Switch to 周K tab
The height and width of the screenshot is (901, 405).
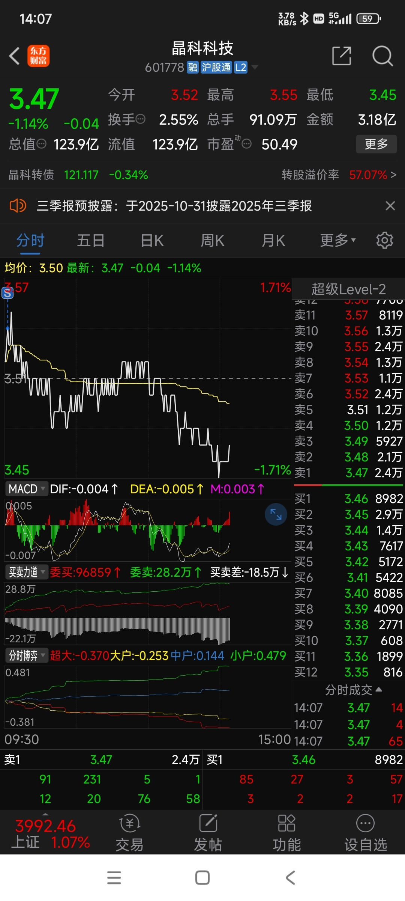tap(213, 240)
